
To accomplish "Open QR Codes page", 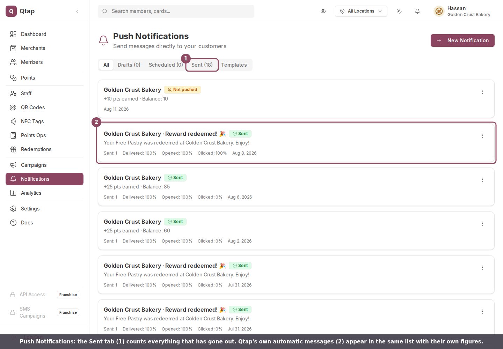I will coord(44,107).
